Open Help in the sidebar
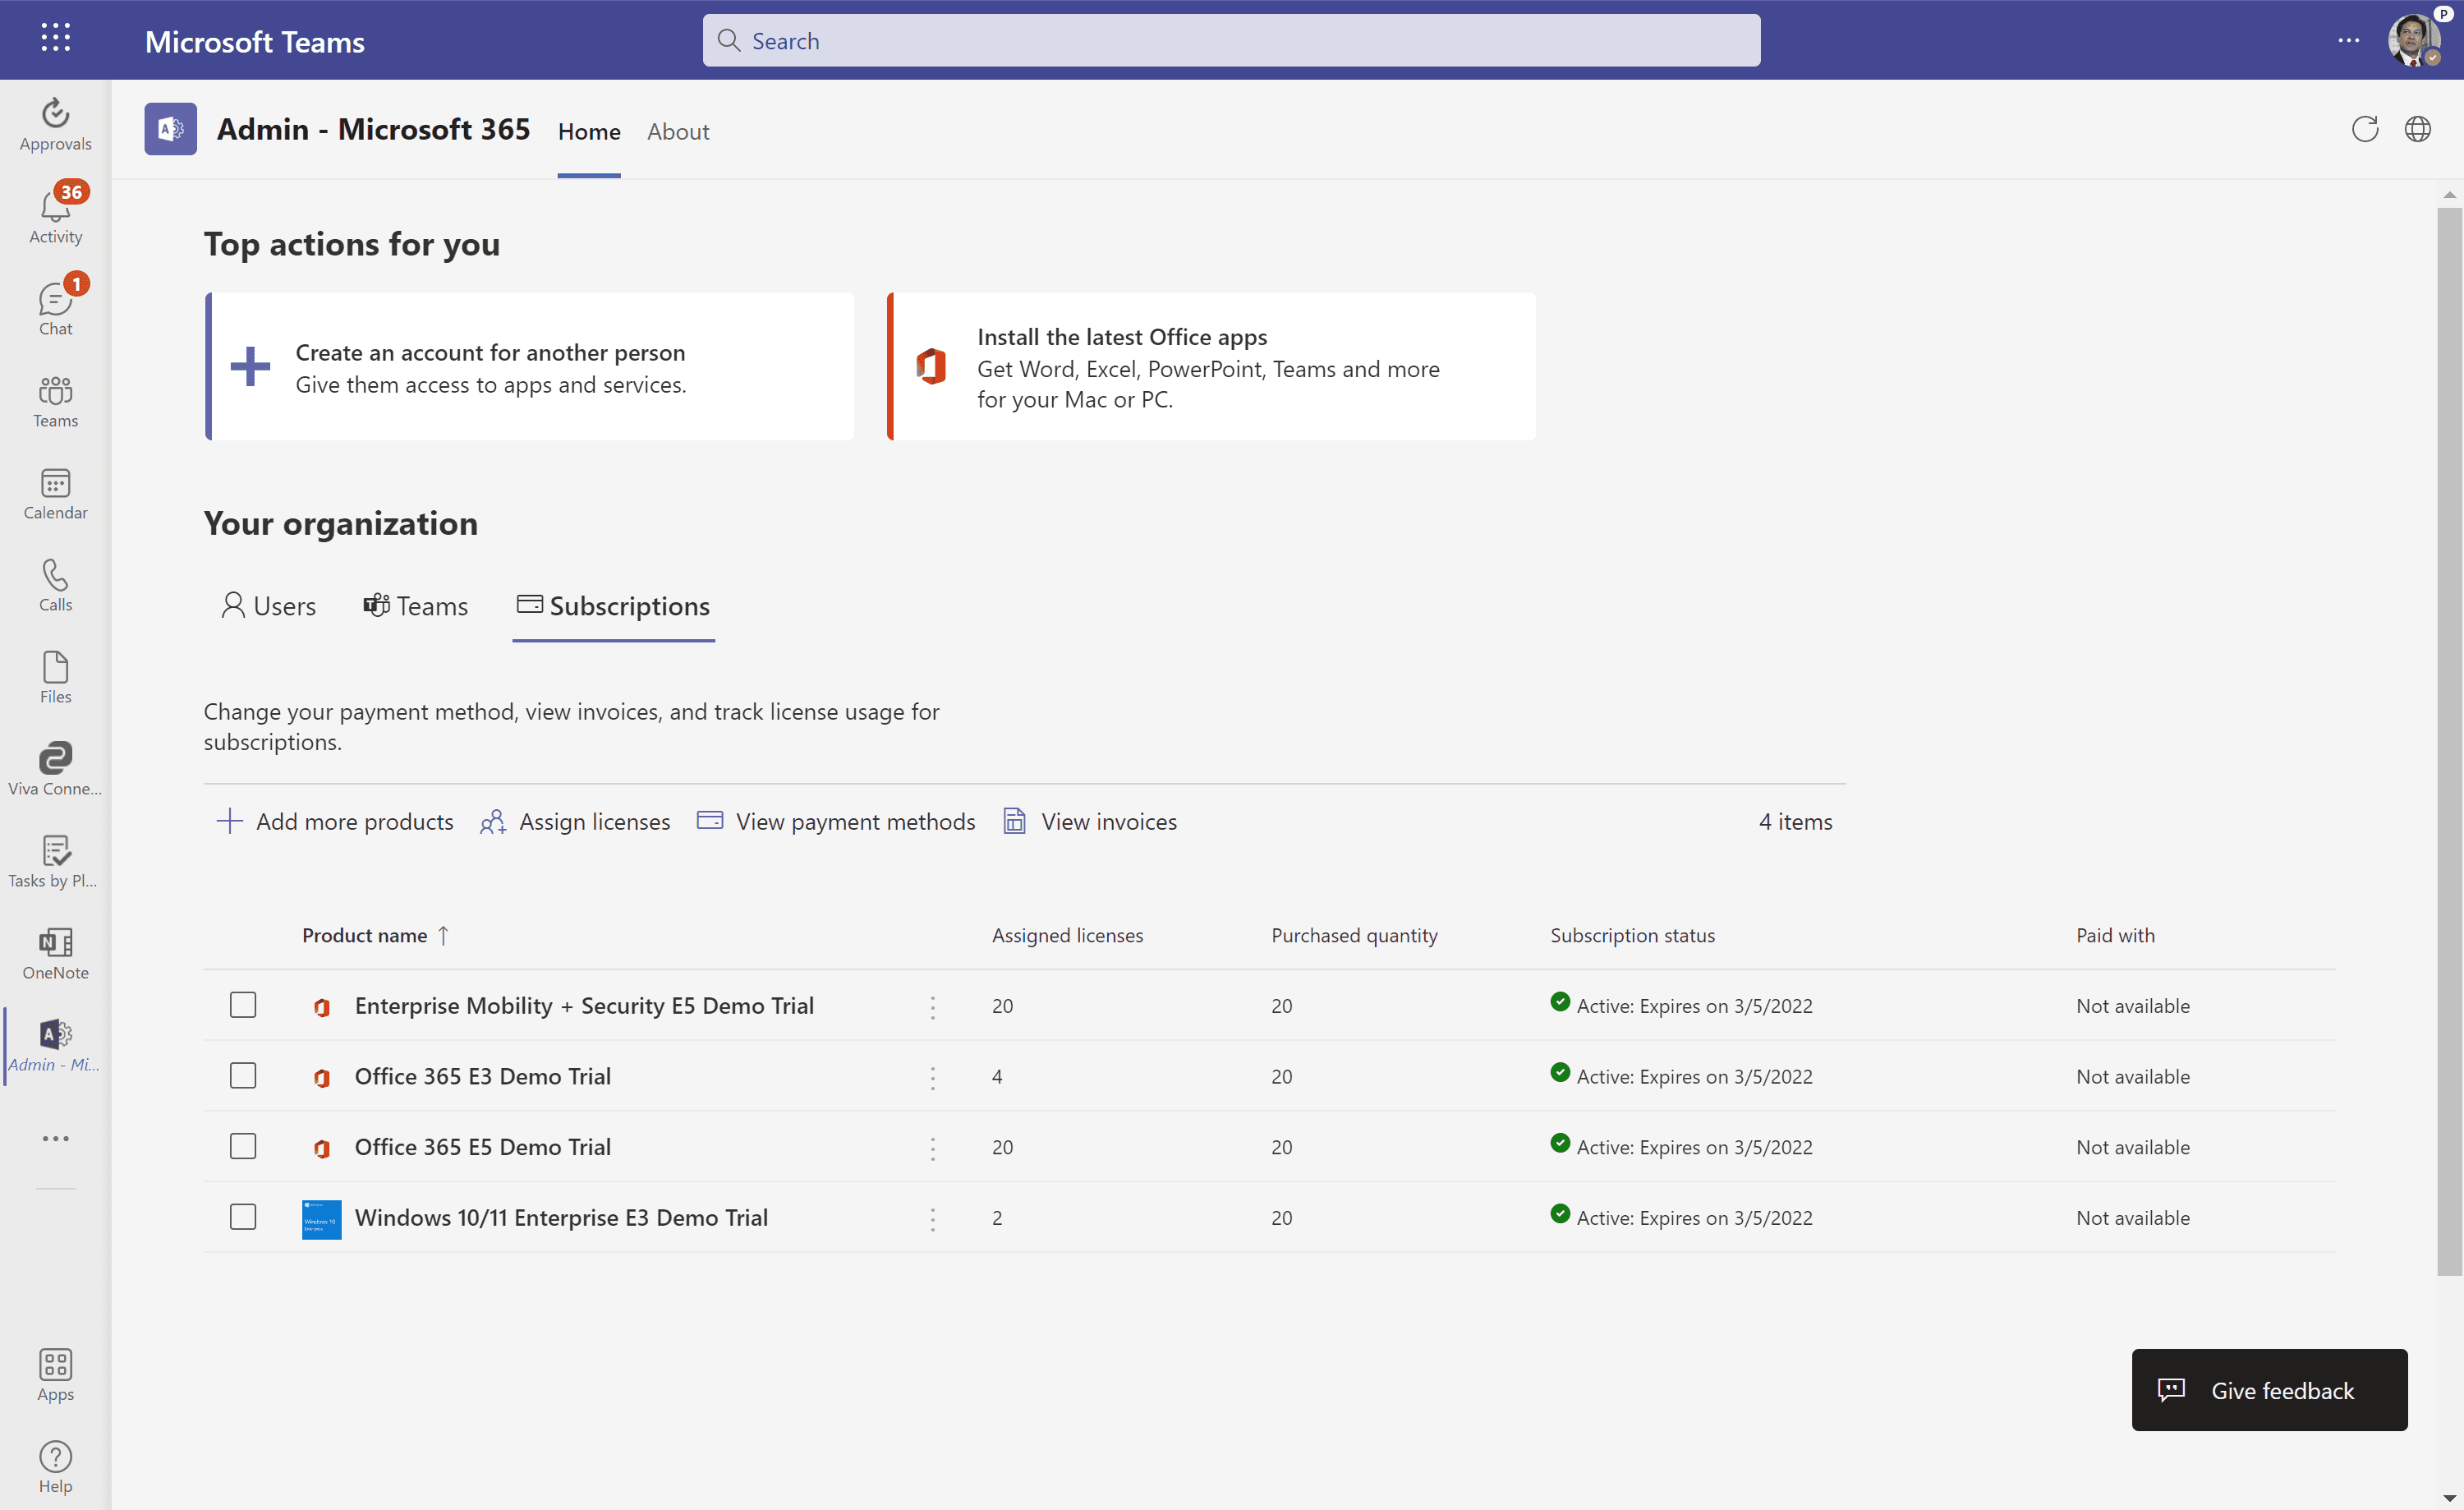Viewport: 2464px width, 1510px height. coord(55,1467)
